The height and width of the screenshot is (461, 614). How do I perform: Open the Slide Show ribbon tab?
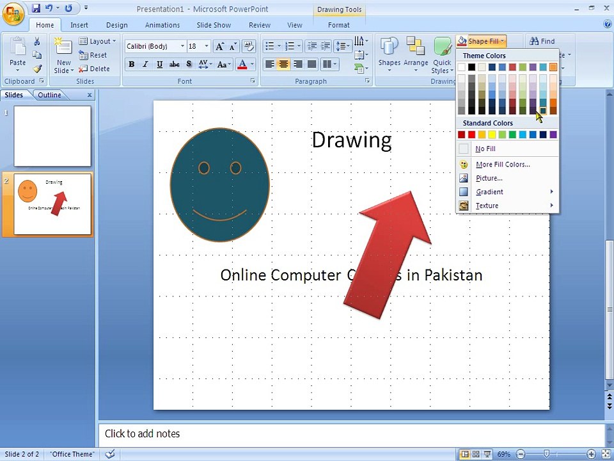(214, 25)
